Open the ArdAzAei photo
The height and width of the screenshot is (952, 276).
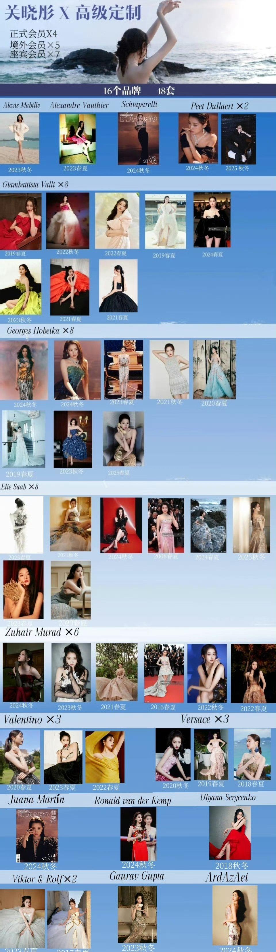click(235, 915)
